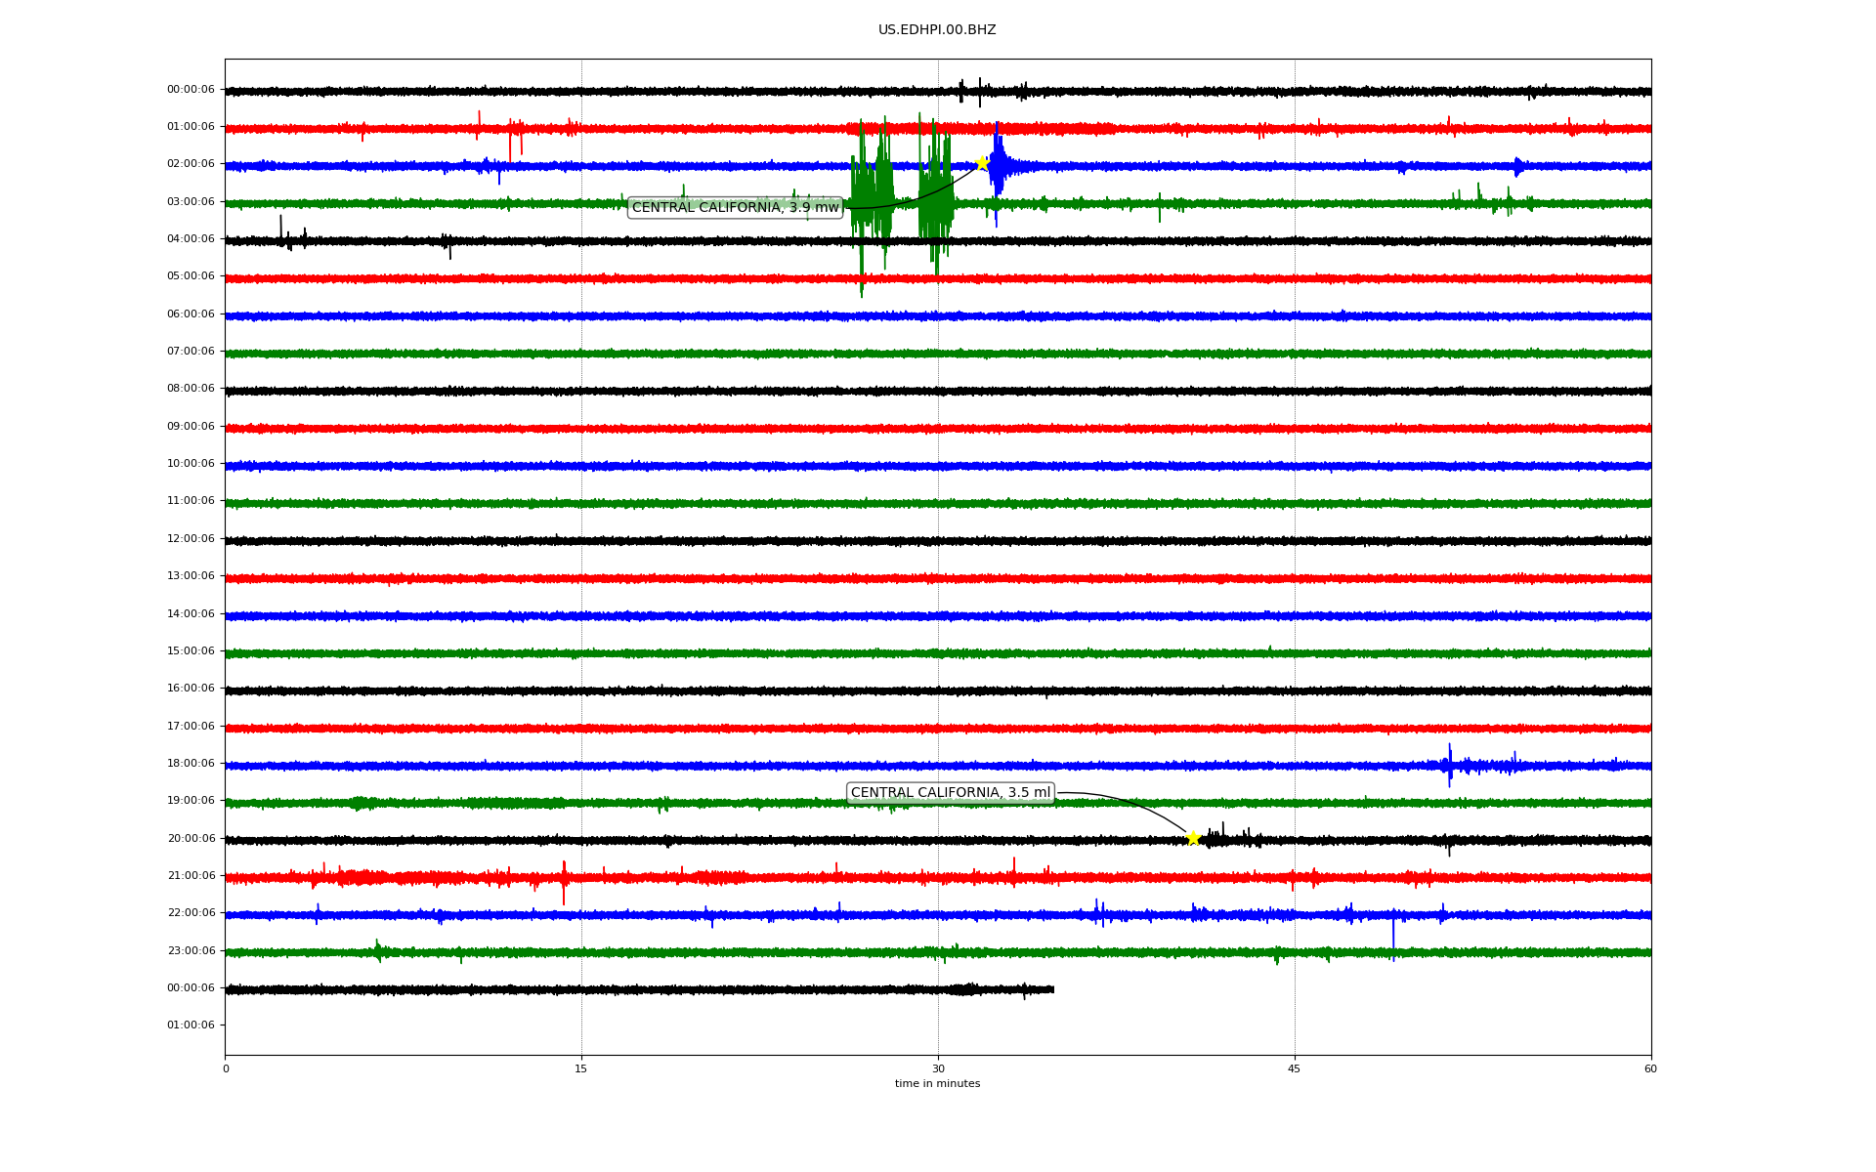This screenshot has height=1172, width=1876.
Task: Click the 0 tick on the x-axis
Action: pyautogui.click(x=226, y=1068)
